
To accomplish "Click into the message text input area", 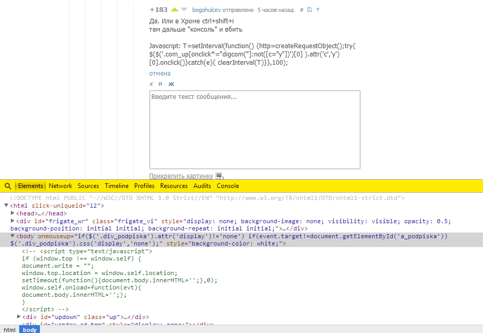I will tap(254, 129).
